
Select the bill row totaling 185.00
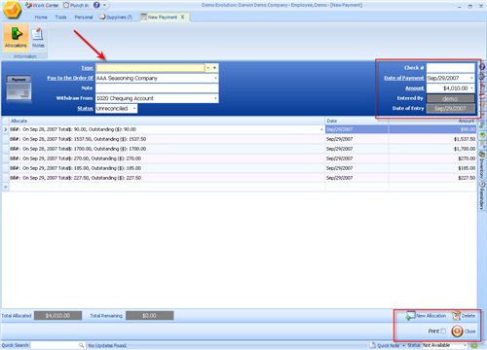(167, 168)
